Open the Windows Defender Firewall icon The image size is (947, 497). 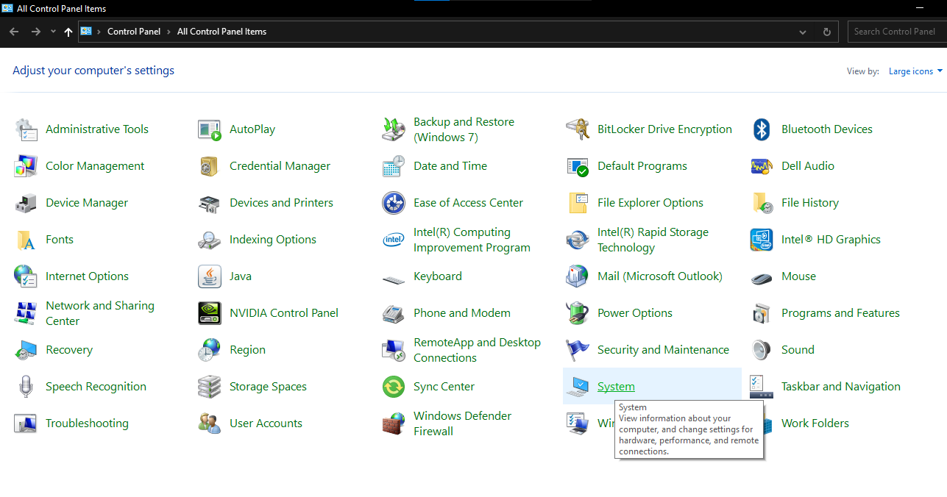394,423
